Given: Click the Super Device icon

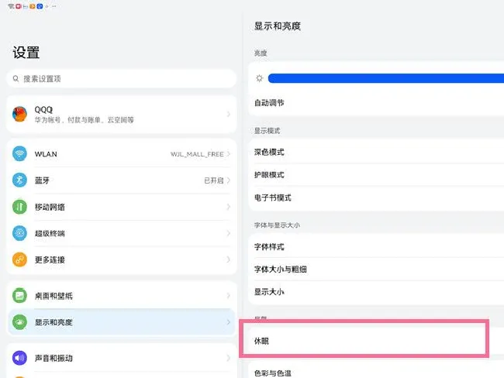Looking at the screenshot, I should tap(19, 233).
